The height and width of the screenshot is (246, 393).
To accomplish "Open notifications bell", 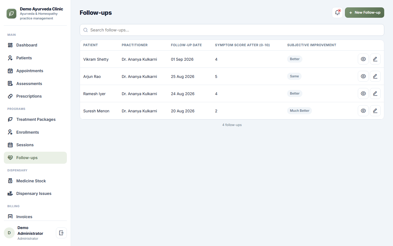I will point(337,13).
